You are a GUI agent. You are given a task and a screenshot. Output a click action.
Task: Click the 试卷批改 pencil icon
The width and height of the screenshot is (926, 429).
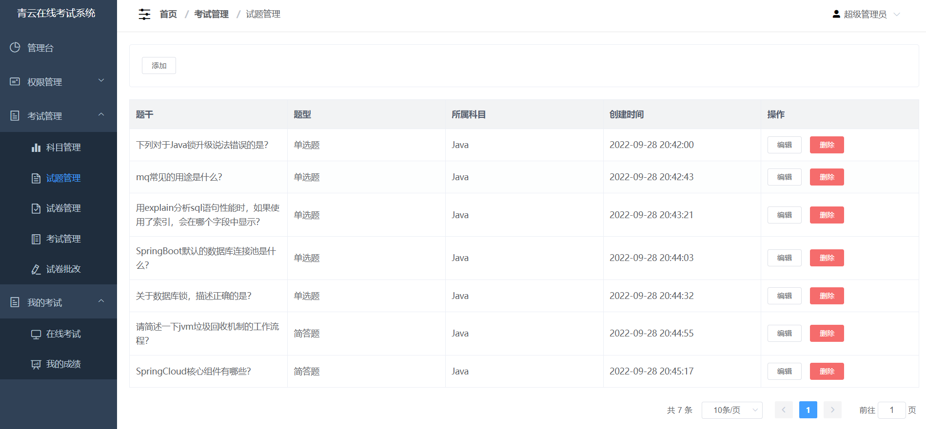36,269
